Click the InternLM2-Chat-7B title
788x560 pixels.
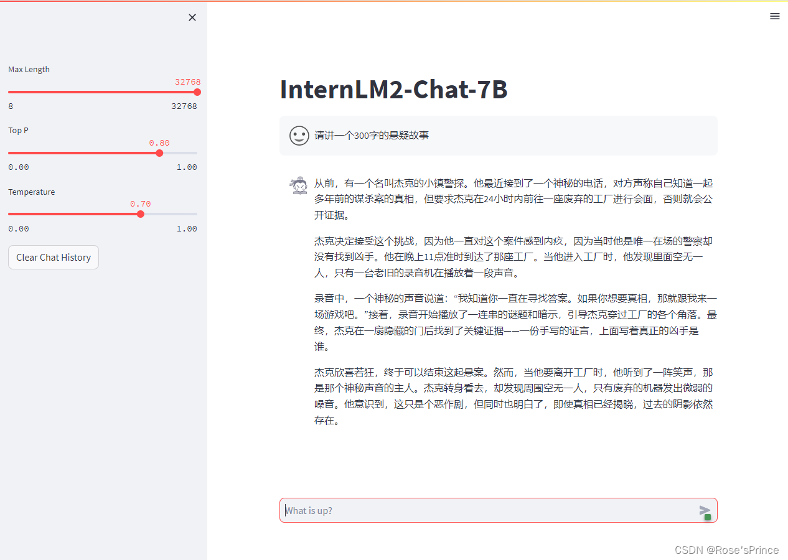393,90
